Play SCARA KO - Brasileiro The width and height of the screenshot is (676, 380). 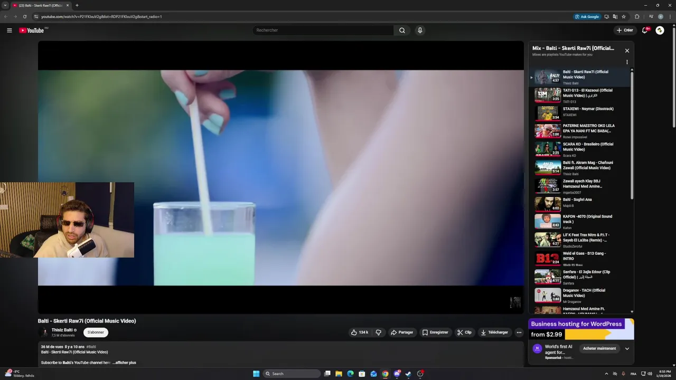click(580, 149)
